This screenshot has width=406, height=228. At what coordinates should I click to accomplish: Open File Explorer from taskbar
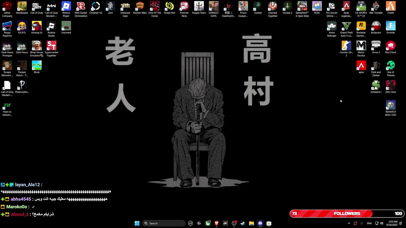click(x=252, y=223)
